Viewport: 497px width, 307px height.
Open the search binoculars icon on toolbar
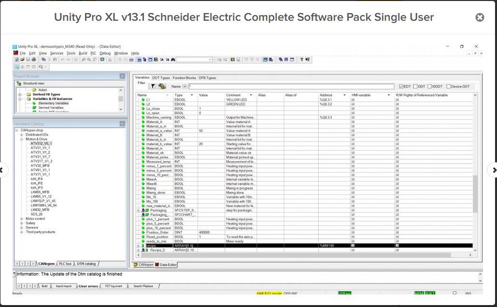172,59
